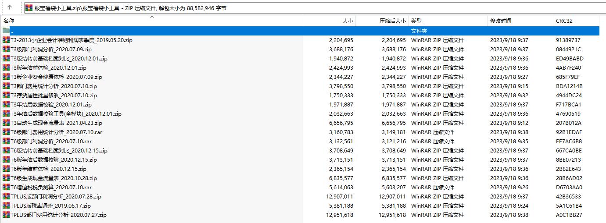Click icon of T3版年结前体检_2020.12.01.zip
The height and width of the screenshot is (223, 606).
[6, 67]
